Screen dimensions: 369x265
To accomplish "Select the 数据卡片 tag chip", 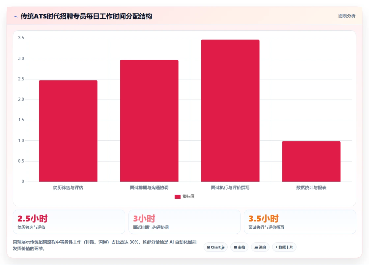I will [284, 247].
